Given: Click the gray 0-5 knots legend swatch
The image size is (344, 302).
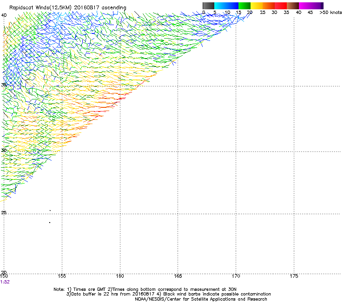Looking at the screenshot, I should point(208,6).
